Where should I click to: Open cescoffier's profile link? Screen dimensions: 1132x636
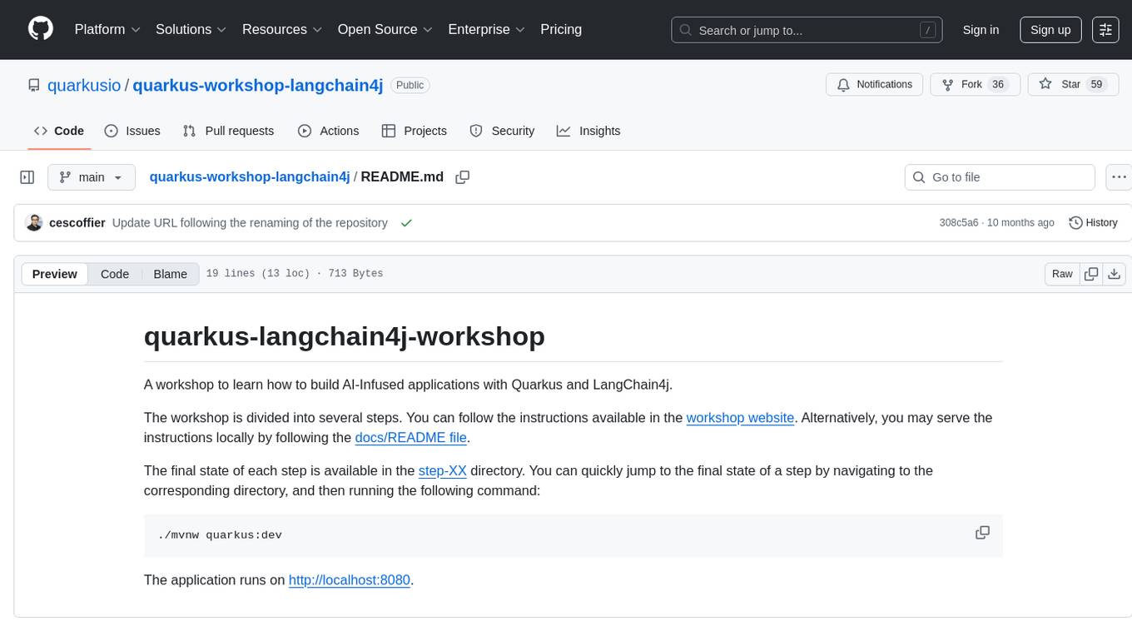click(x=78, y=223)
